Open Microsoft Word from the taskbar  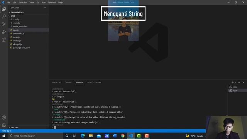(x=115, y=136)
